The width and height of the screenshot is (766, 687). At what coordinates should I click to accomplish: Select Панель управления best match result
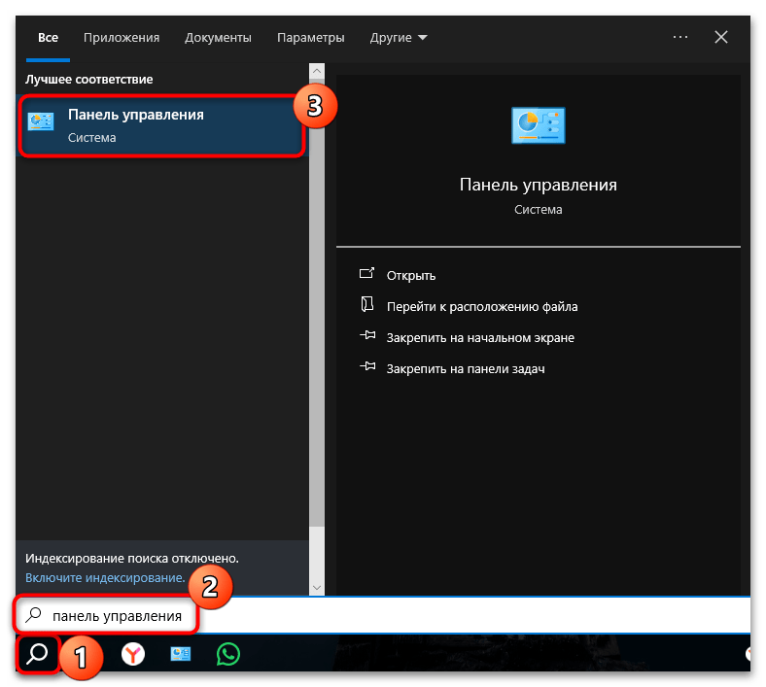pyautogui.click(x=161, y=124)
